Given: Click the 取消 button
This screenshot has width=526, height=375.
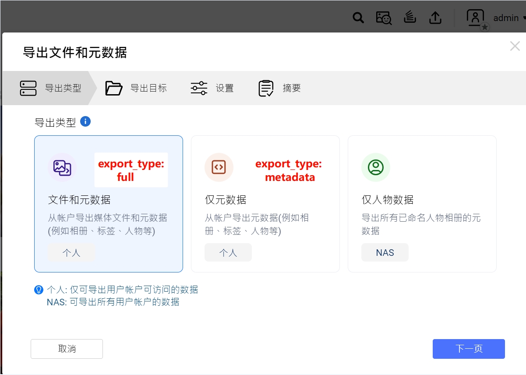Looking at the screenshot, I should (x=67, y=349).
